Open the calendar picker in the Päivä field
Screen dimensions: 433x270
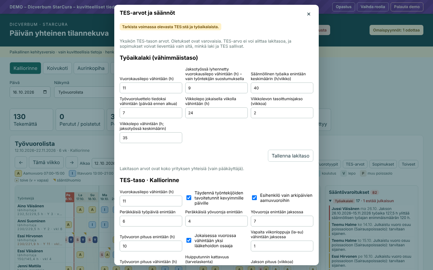(45, 92)
